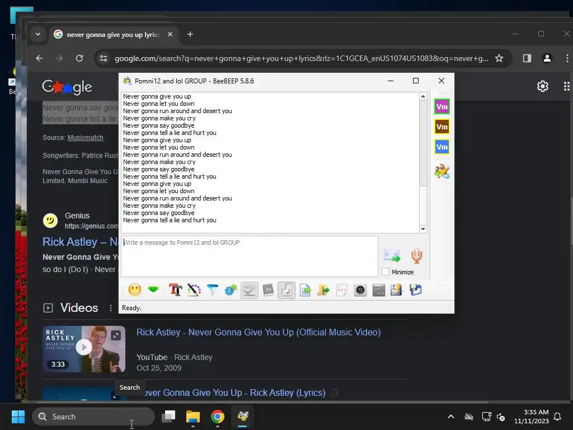Viewport: 573px width, 430px height.
Task: Change chat font with the TT icon
Action: pyautogui.click(x=175, y=290)
